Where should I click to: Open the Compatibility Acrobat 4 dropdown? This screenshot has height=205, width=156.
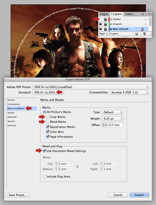click(129, 93)
